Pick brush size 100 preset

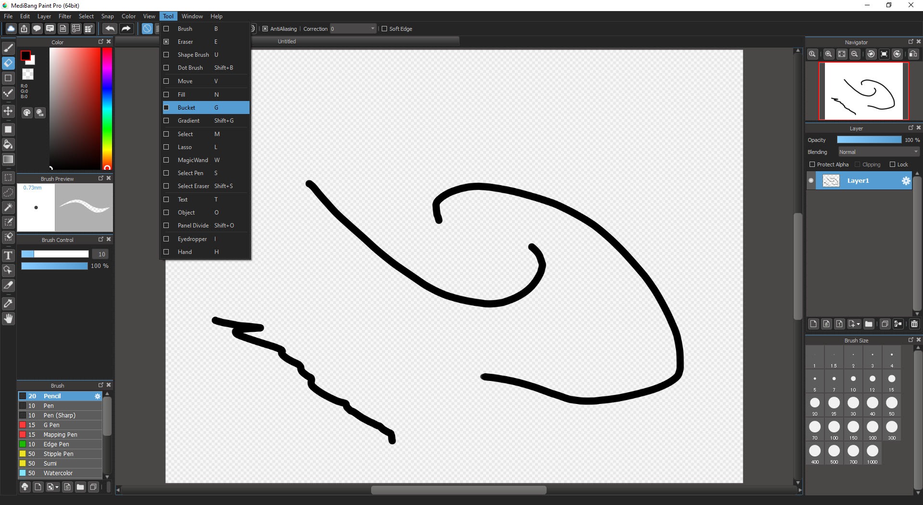834,427
